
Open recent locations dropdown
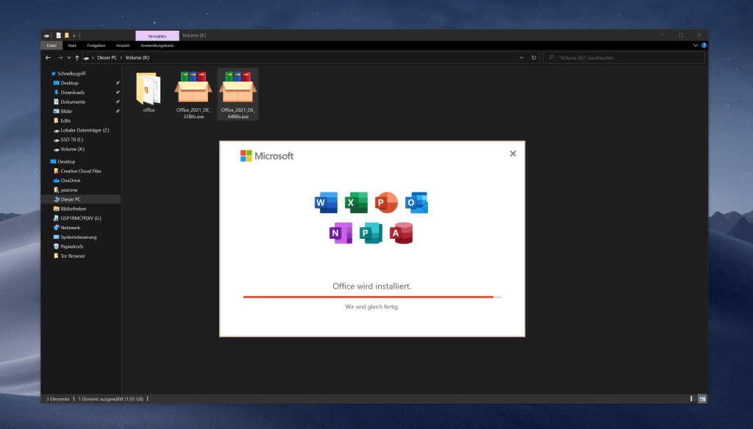tap(69, 57)
